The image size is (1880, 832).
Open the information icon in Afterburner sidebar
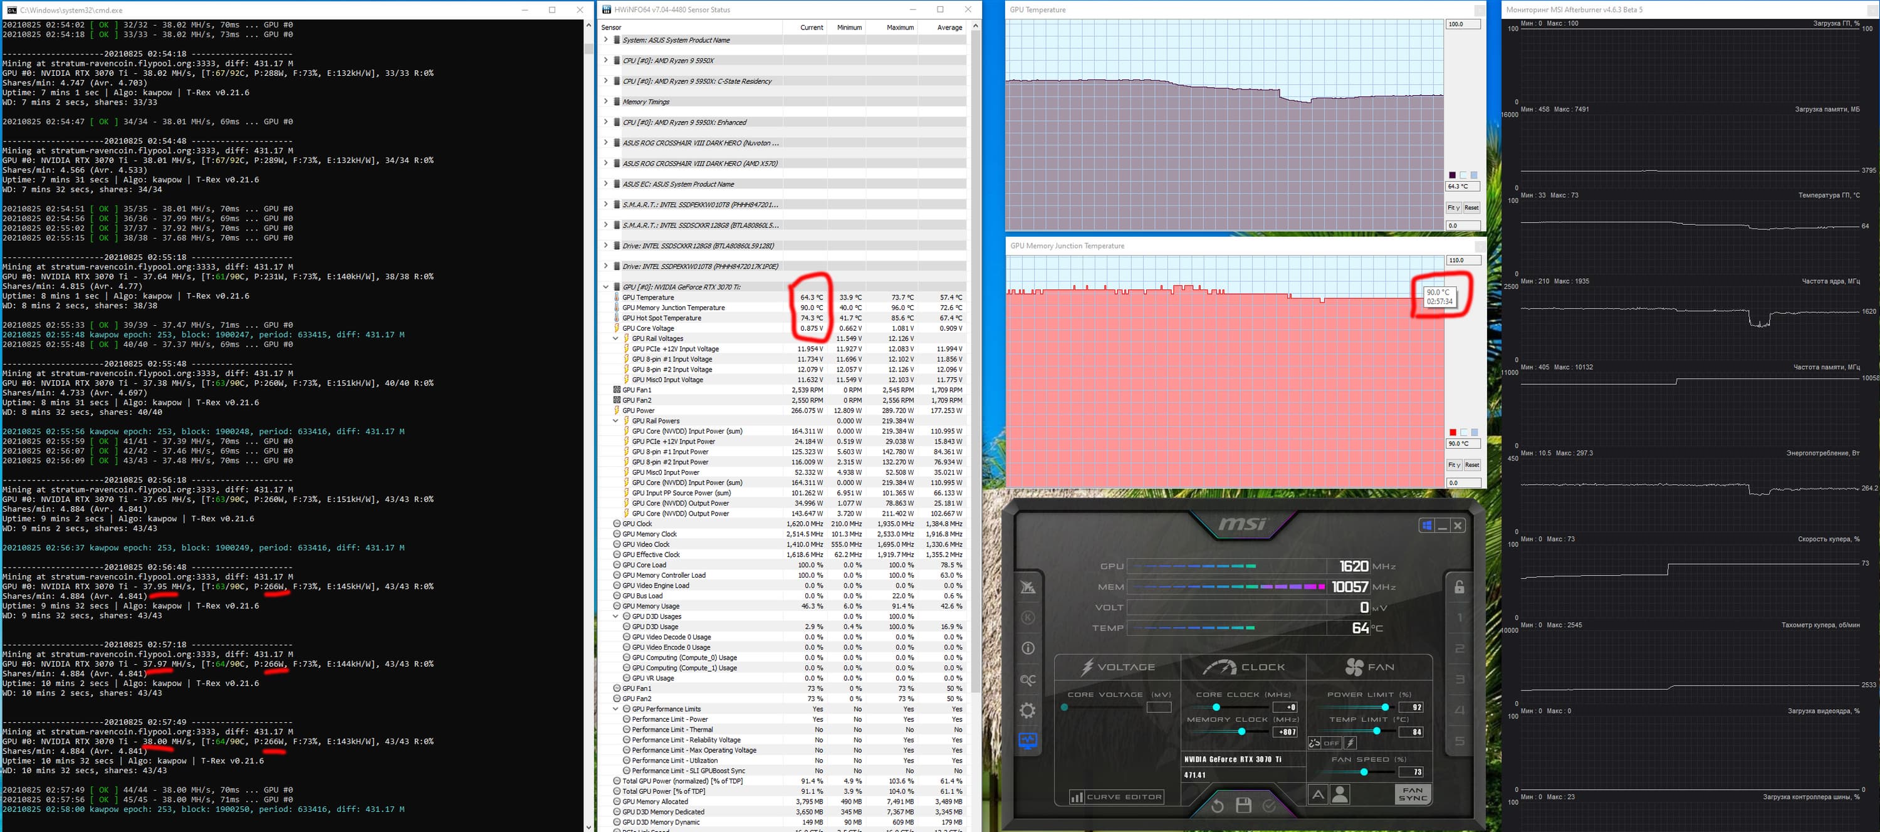(x=1028, y=648)
